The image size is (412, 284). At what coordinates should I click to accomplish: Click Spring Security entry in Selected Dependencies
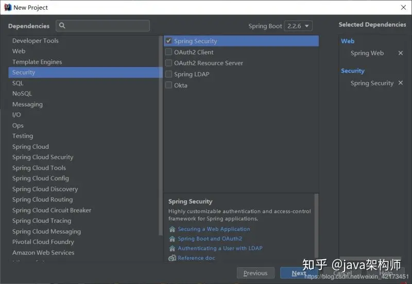(x=372, y=83)
